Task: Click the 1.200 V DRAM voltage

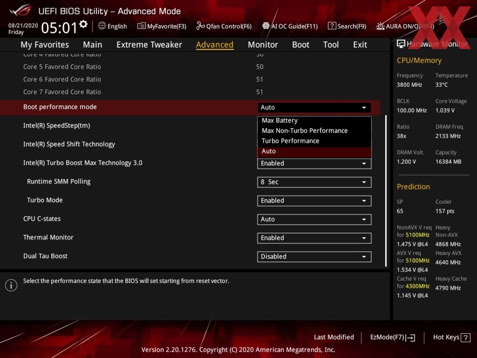Action: [x=406, y=161]
